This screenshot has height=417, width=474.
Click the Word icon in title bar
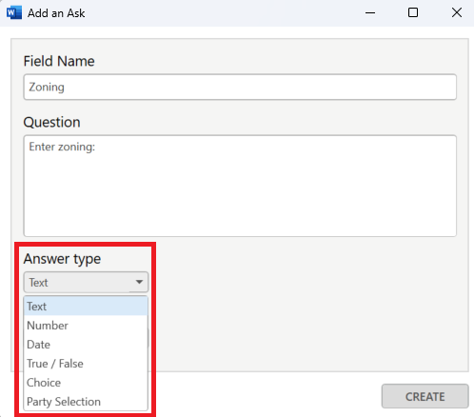pyautogui.click(x=14, y=13)
